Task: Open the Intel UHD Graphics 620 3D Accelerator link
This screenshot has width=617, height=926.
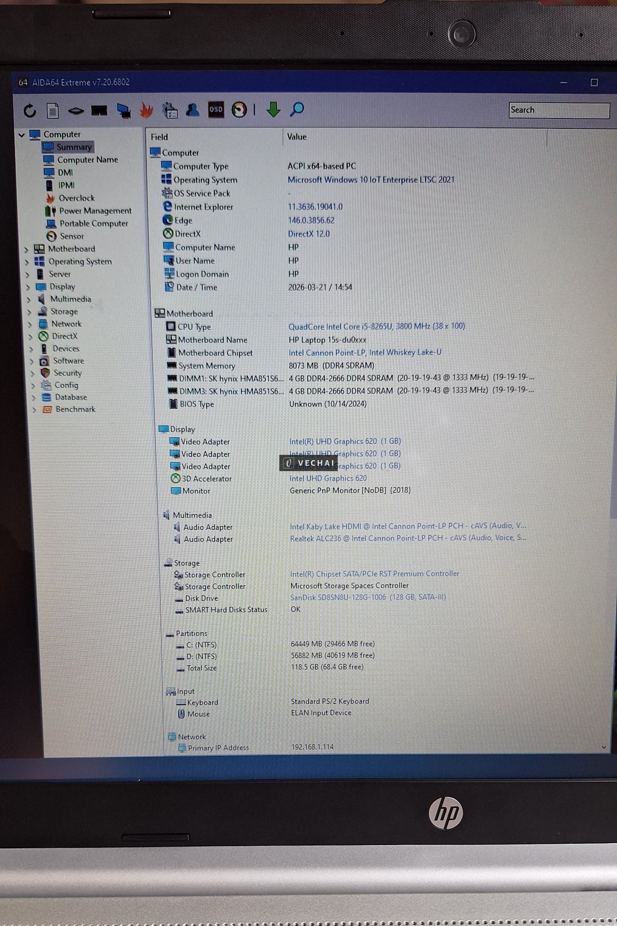Action: click(328, 478)
